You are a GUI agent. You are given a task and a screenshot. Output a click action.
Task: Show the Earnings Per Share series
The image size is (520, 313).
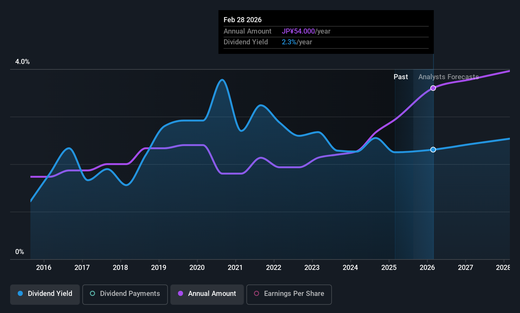[289, 294]
